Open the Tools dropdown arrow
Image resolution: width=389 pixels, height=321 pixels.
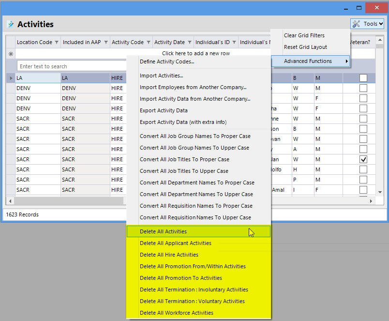click(x=381, y=24)
